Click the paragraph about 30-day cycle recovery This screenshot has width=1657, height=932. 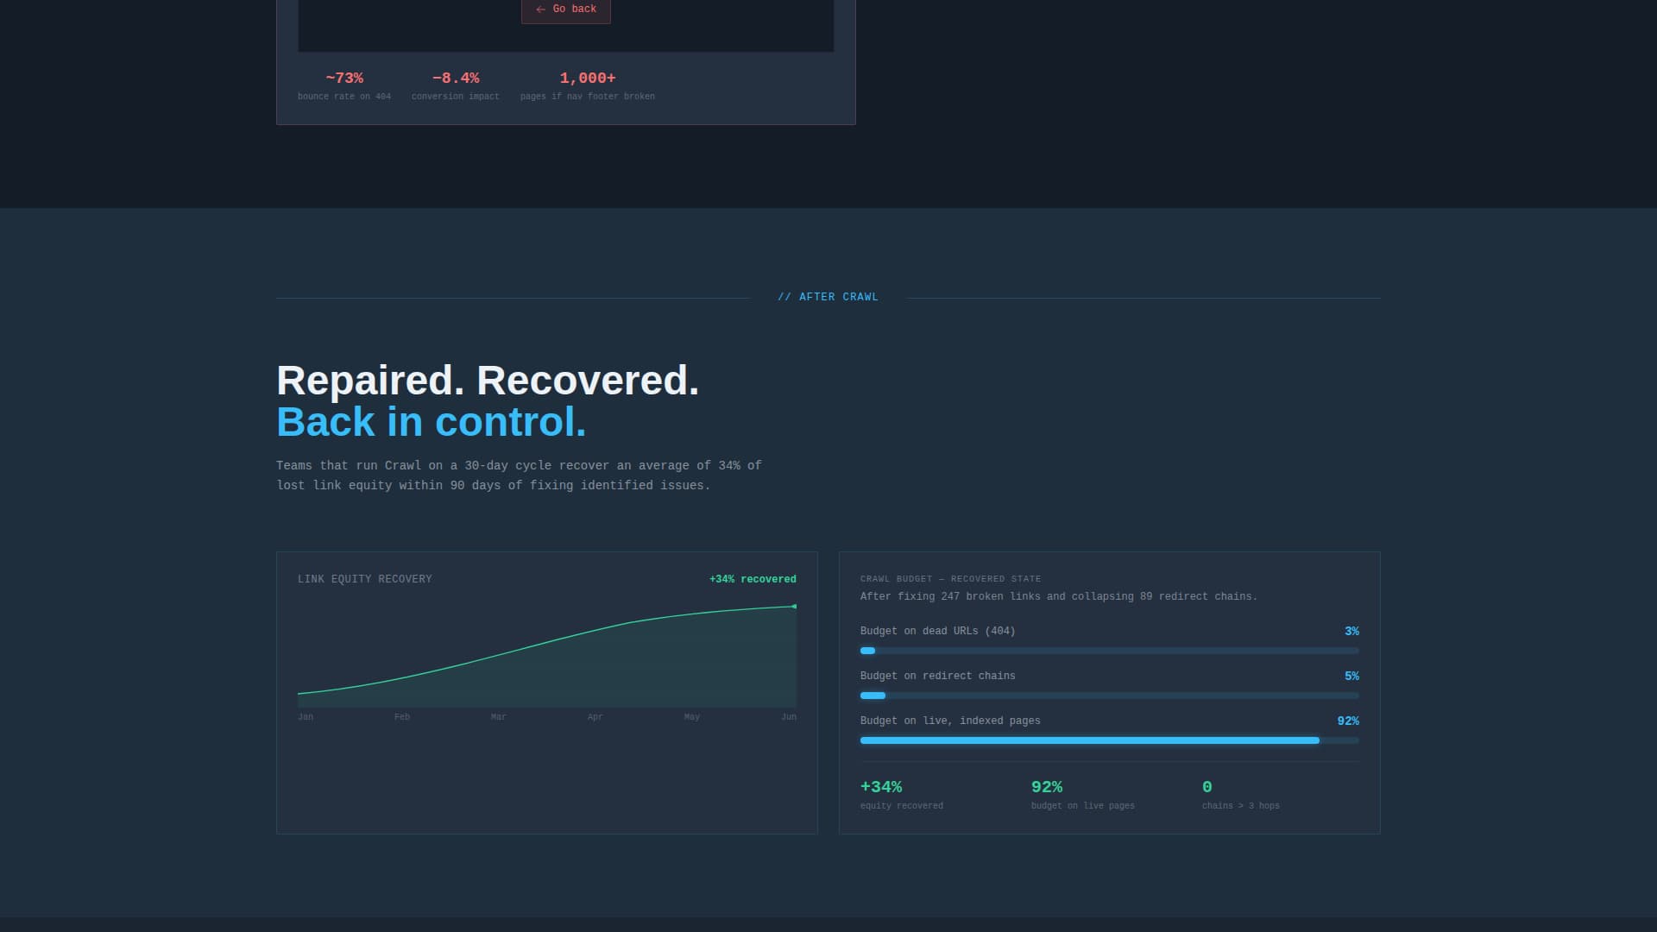coord(519,475)
